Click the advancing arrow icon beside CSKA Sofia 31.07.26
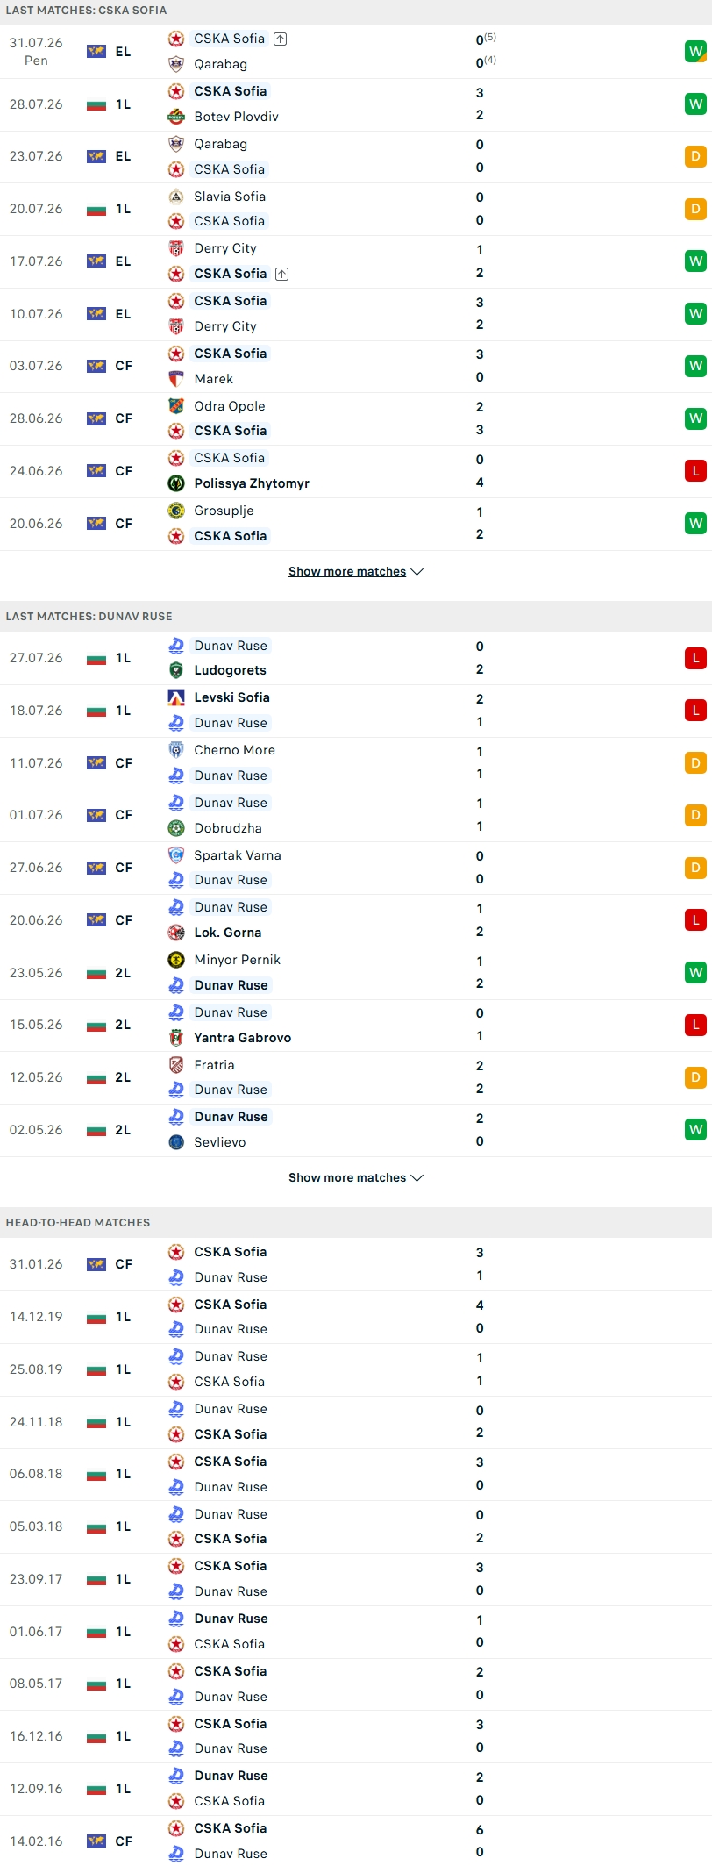Image resolution: width=712 pixels, height=1866 pixels. click(x=280, y=39)
